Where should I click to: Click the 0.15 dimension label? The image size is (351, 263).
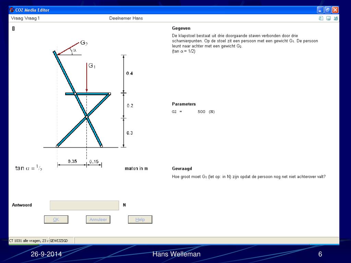pos(94,162)
